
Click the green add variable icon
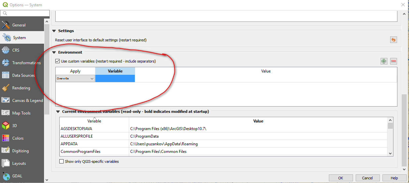point(384,61)
